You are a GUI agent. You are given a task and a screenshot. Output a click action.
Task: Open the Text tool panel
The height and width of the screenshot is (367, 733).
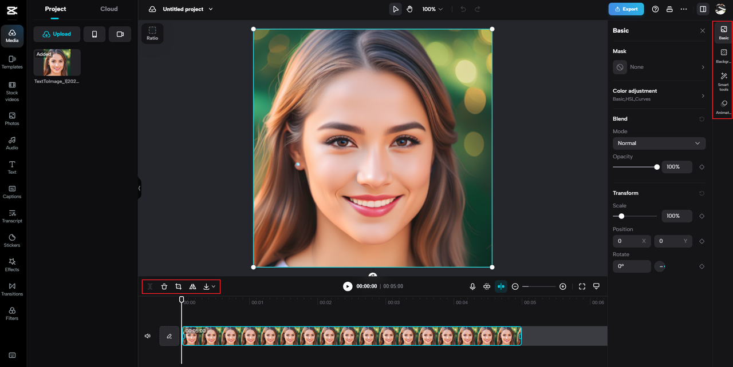[x=12, y=167]
